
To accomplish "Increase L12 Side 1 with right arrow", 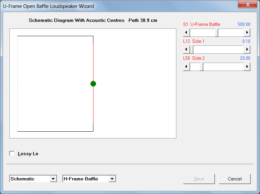I will click(x=247, y=49).
